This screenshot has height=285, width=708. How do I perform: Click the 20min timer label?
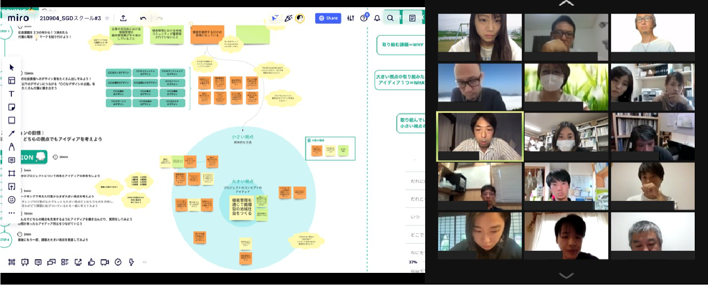[x=64, y=157]
